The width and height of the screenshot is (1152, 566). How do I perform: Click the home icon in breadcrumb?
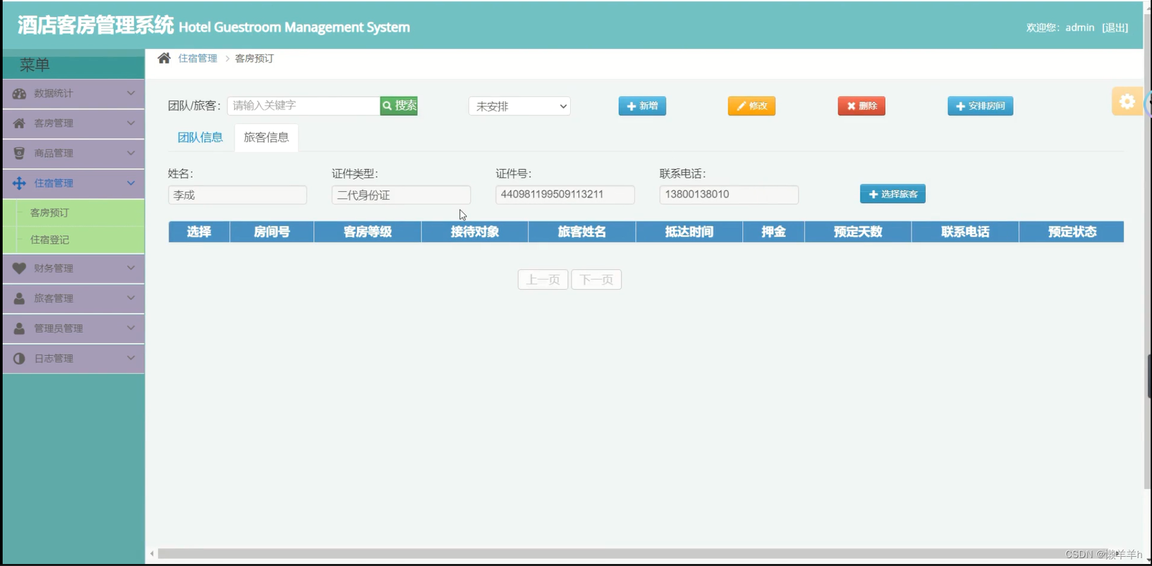point(164,58)
